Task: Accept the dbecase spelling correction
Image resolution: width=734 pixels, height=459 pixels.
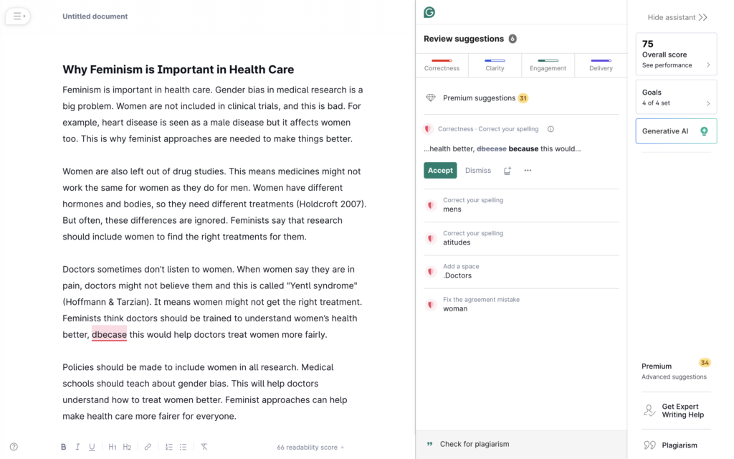Action: [x=439, y=170]
